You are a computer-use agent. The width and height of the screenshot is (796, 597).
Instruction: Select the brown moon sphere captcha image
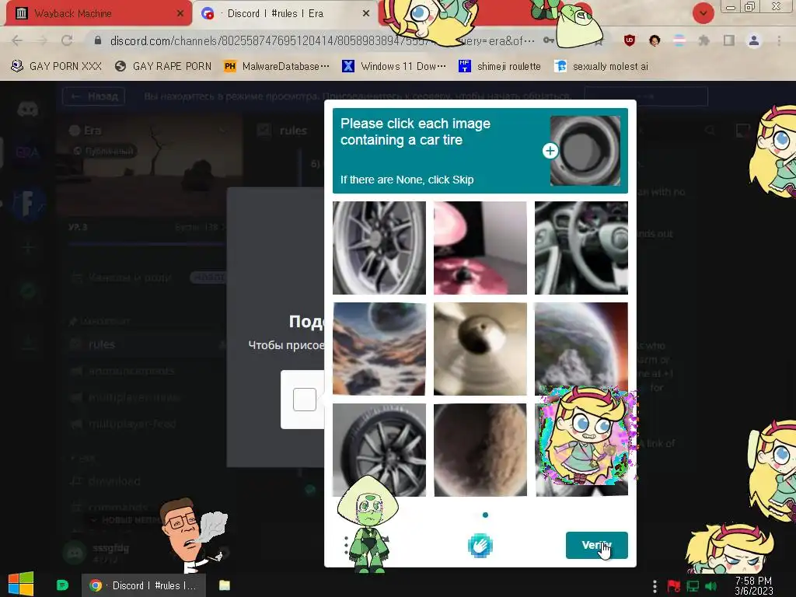pos(480,450)
